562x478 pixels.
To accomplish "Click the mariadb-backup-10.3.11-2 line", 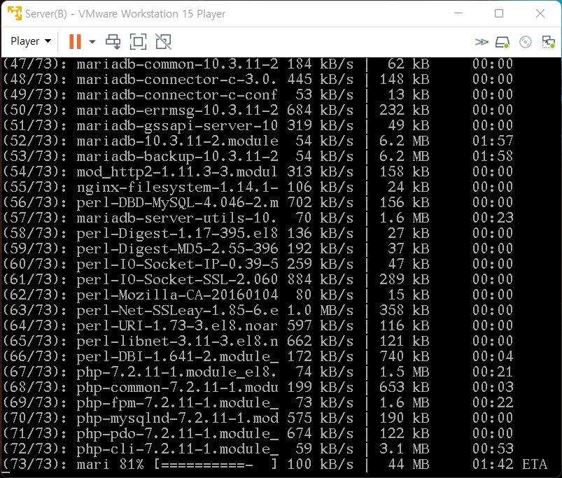I will [x=258, y=156].
